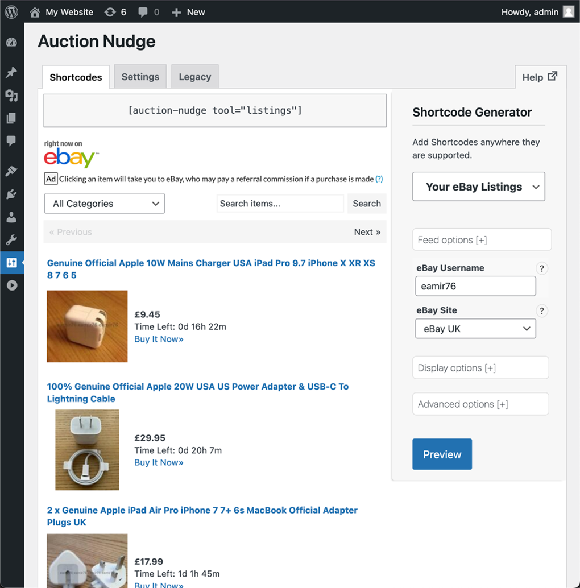This screenshot has width=580, height=588.
Task: Click the highlighted Auction Nudge sidebar icon
Action: (11, 263)
